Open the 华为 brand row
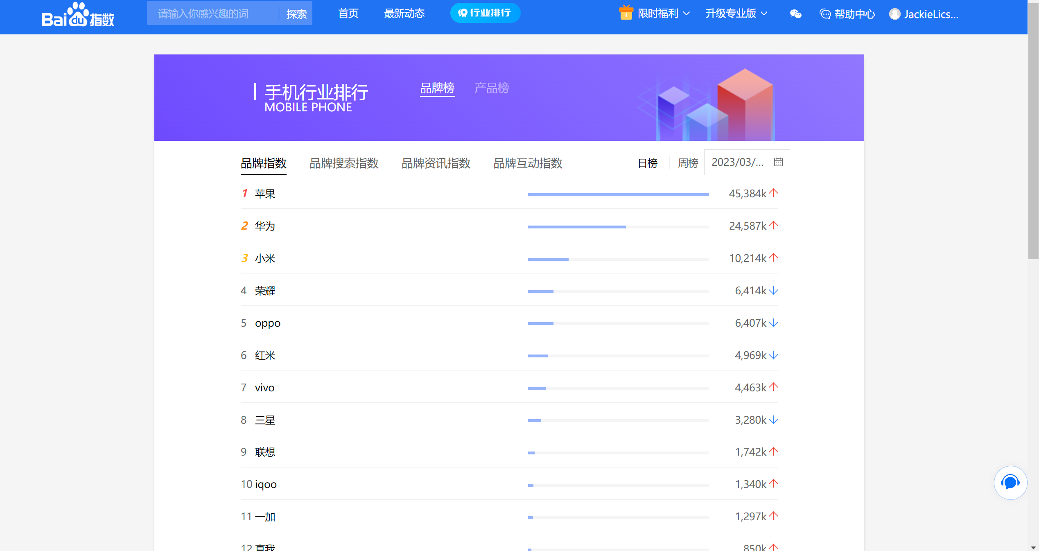The height and width of the screenshot is (551, 1039). (509, 225)
